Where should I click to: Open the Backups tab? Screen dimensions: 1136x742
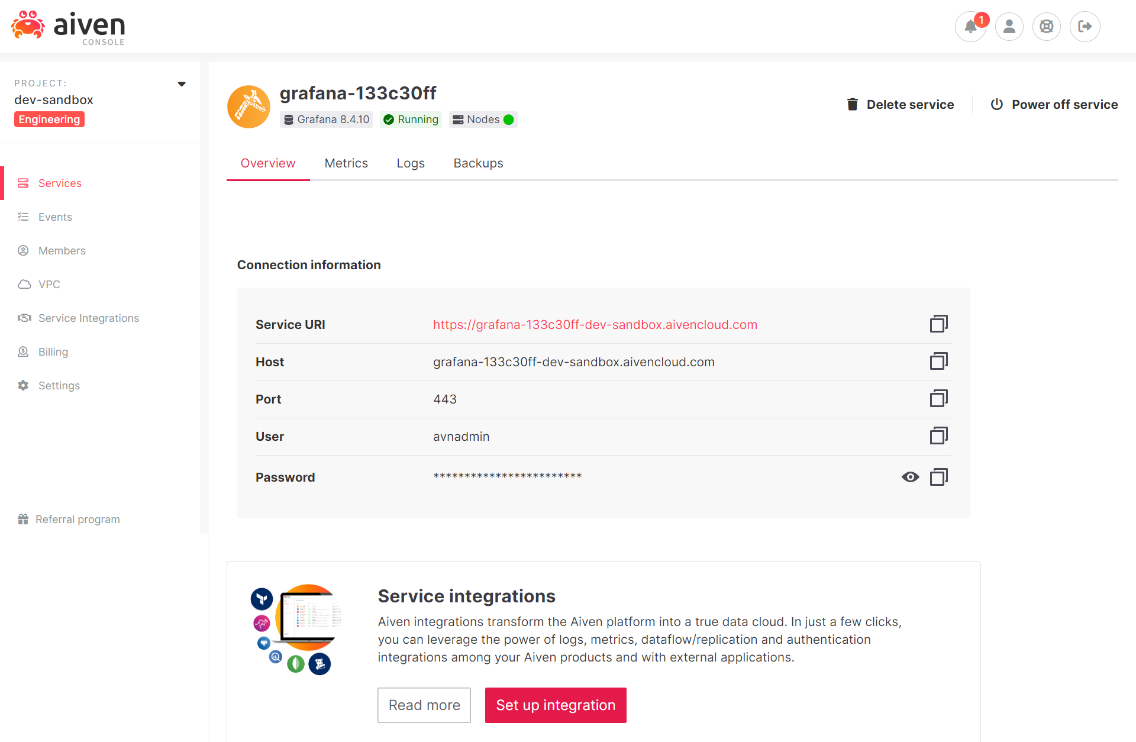tap(478, 163)
